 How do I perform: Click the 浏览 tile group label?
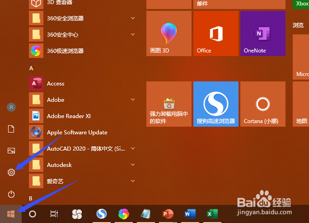point(298,25)
